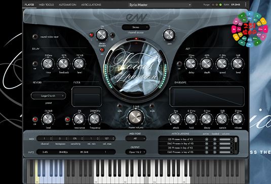Viewport: 271px width, 184px height.
Task: Click the master volume knob
Action: coord(136,117)
